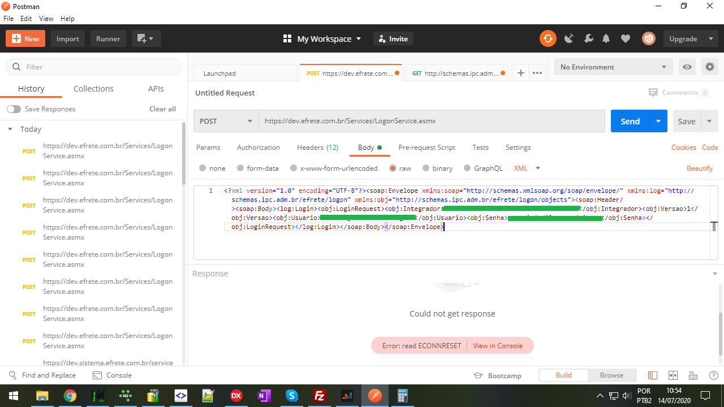Click the new window icon button

tap(146, 38)
